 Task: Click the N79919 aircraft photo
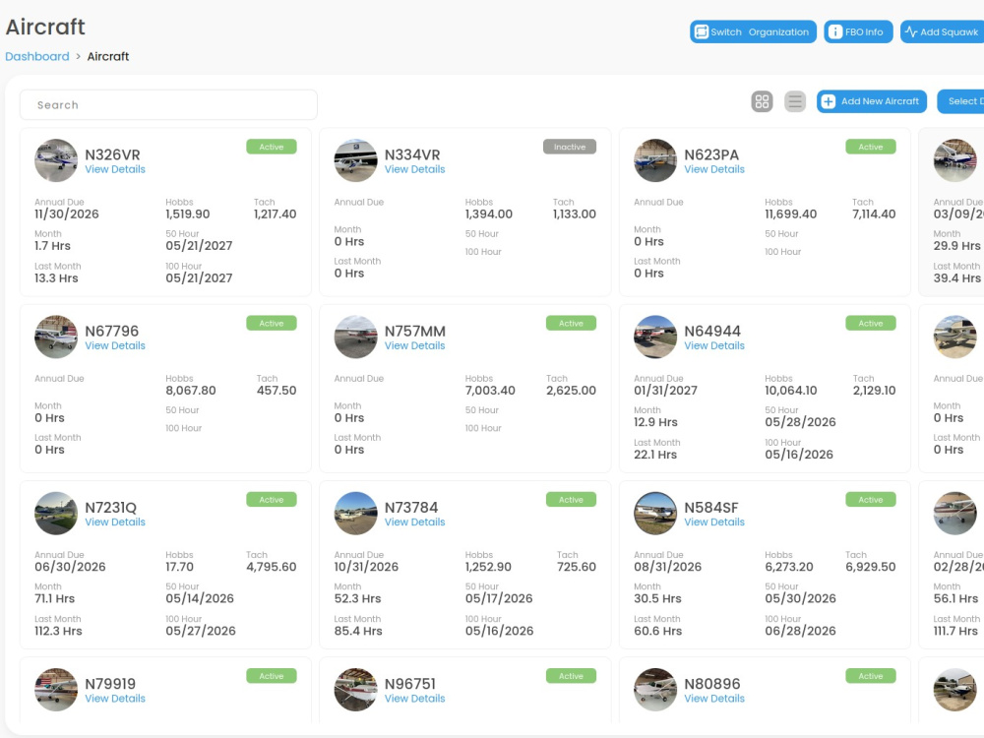tap(56, 690)
